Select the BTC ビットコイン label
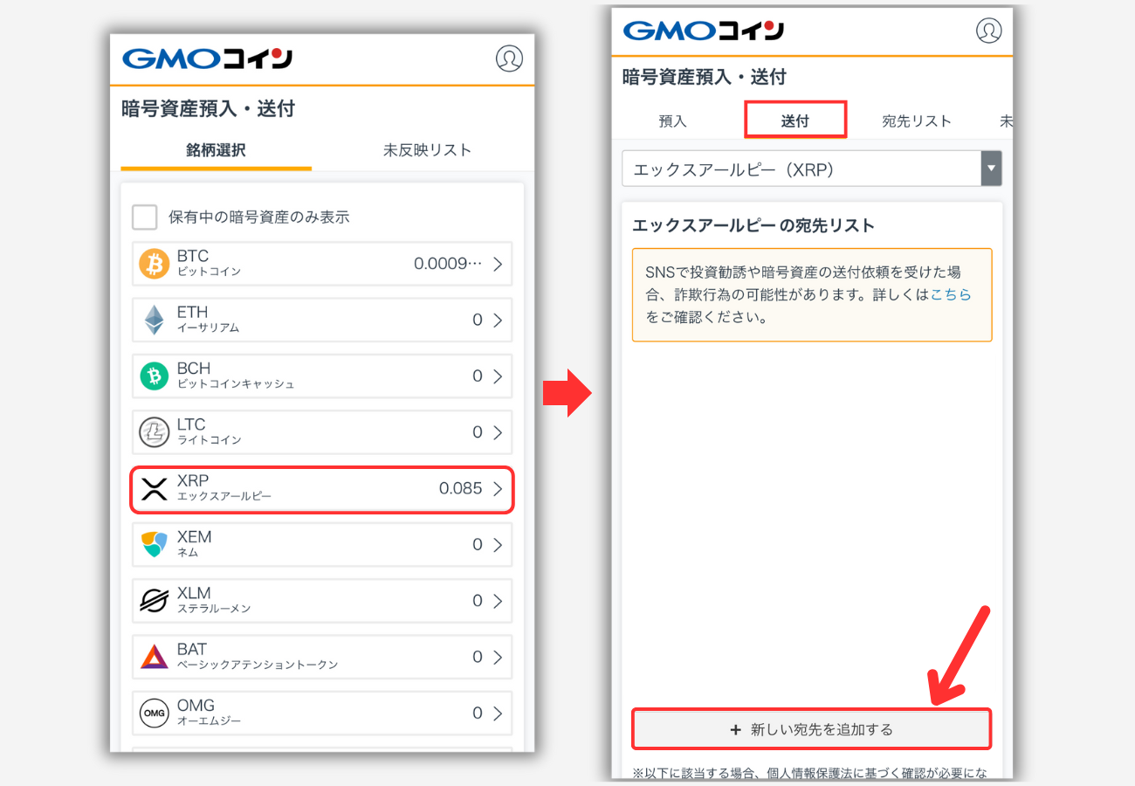The width and height of the screenshot is (1135, 786). click(209, 263)
